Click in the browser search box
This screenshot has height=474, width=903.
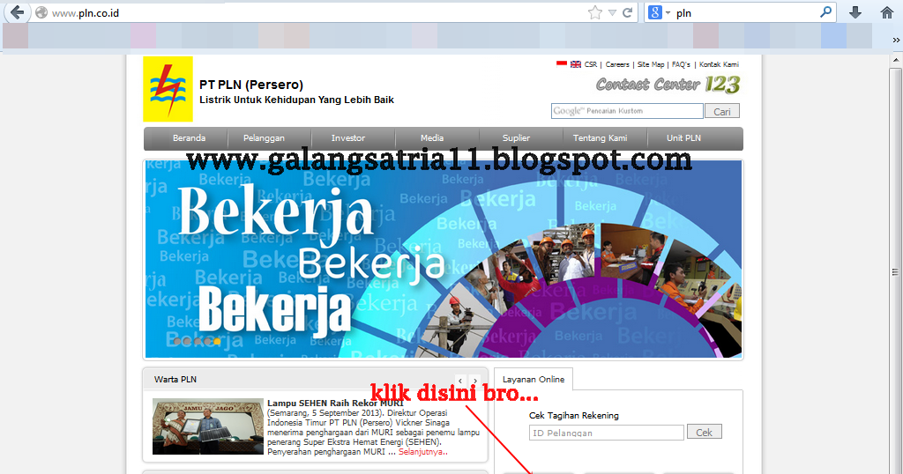coord(746,12)
